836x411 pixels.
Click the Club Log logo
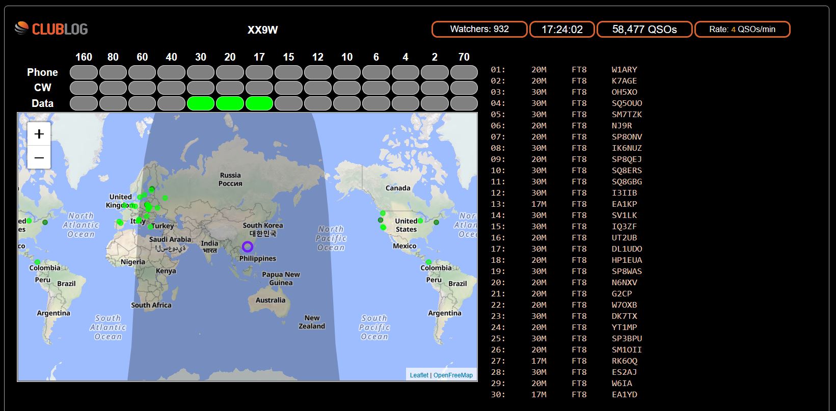51,29
